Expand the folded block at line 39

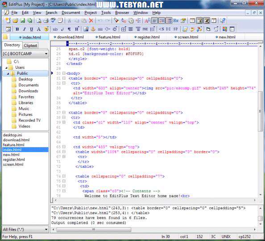coord(64,122)
